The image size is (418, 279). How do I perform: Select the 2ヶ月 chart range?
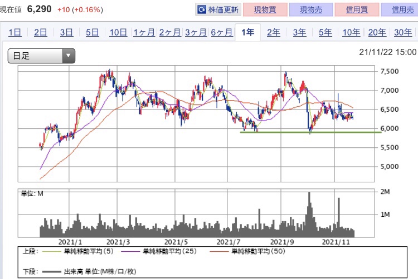click(x=170, y=32)
